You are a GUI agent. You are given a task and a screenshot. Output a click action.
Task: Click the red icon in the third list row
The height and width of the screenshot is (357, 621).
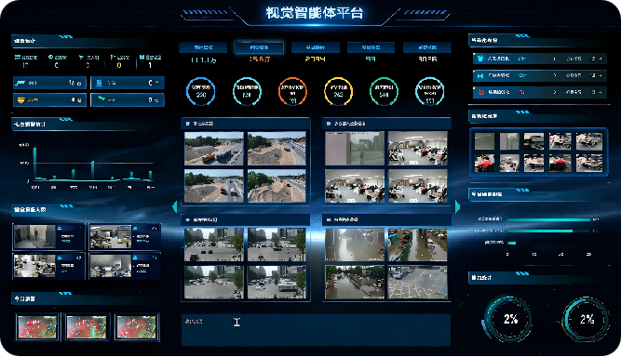click(x=481, y=92)
